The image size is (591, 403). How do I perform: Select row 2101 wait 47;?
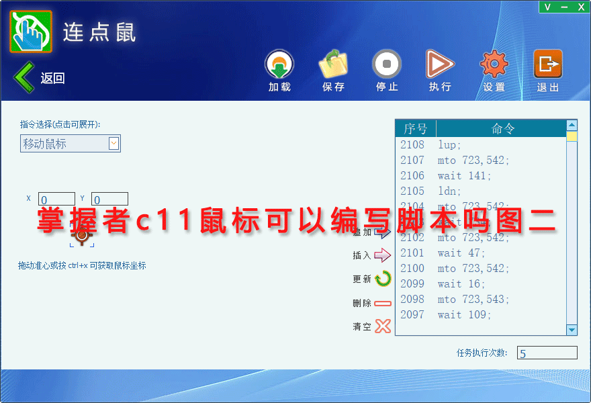[x=481, y=253]
